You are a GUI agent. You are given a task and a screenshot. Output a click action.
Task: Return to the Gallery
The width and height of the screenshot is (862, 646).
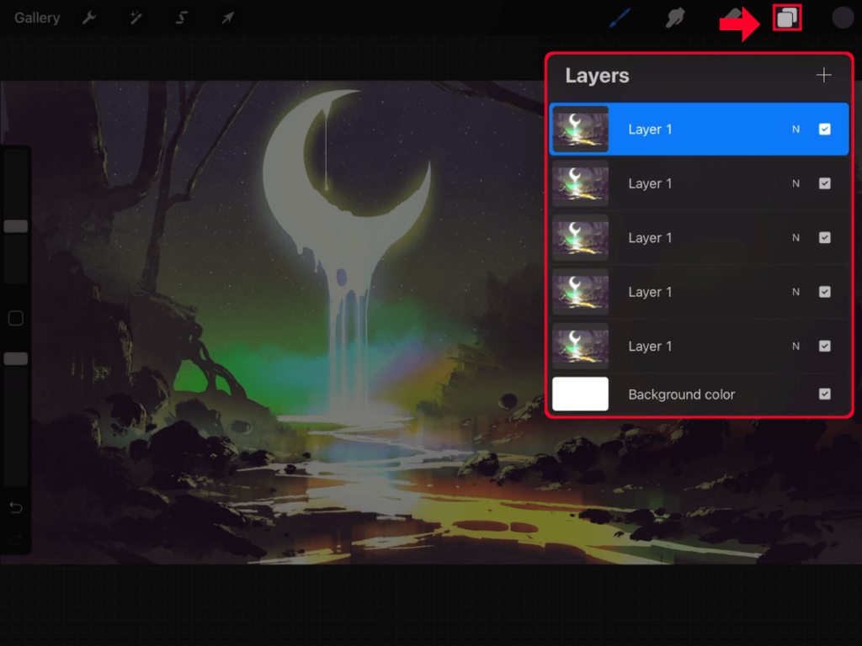click(36, 17)
